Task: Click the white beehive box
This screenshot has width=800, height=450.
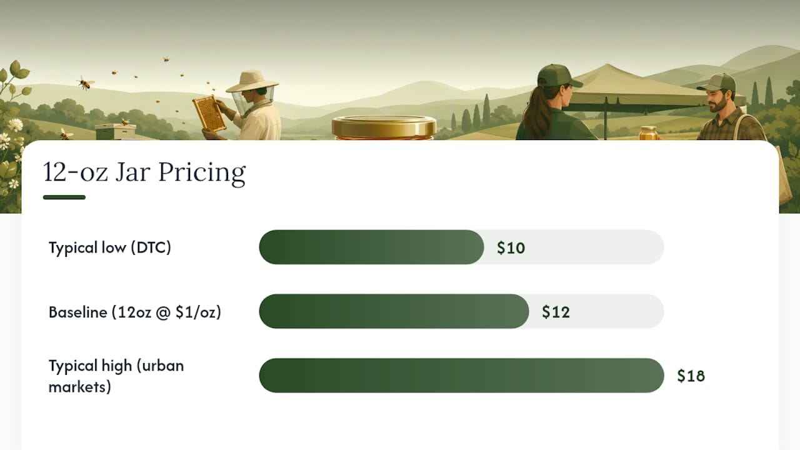Action: [x=116, y=131]
